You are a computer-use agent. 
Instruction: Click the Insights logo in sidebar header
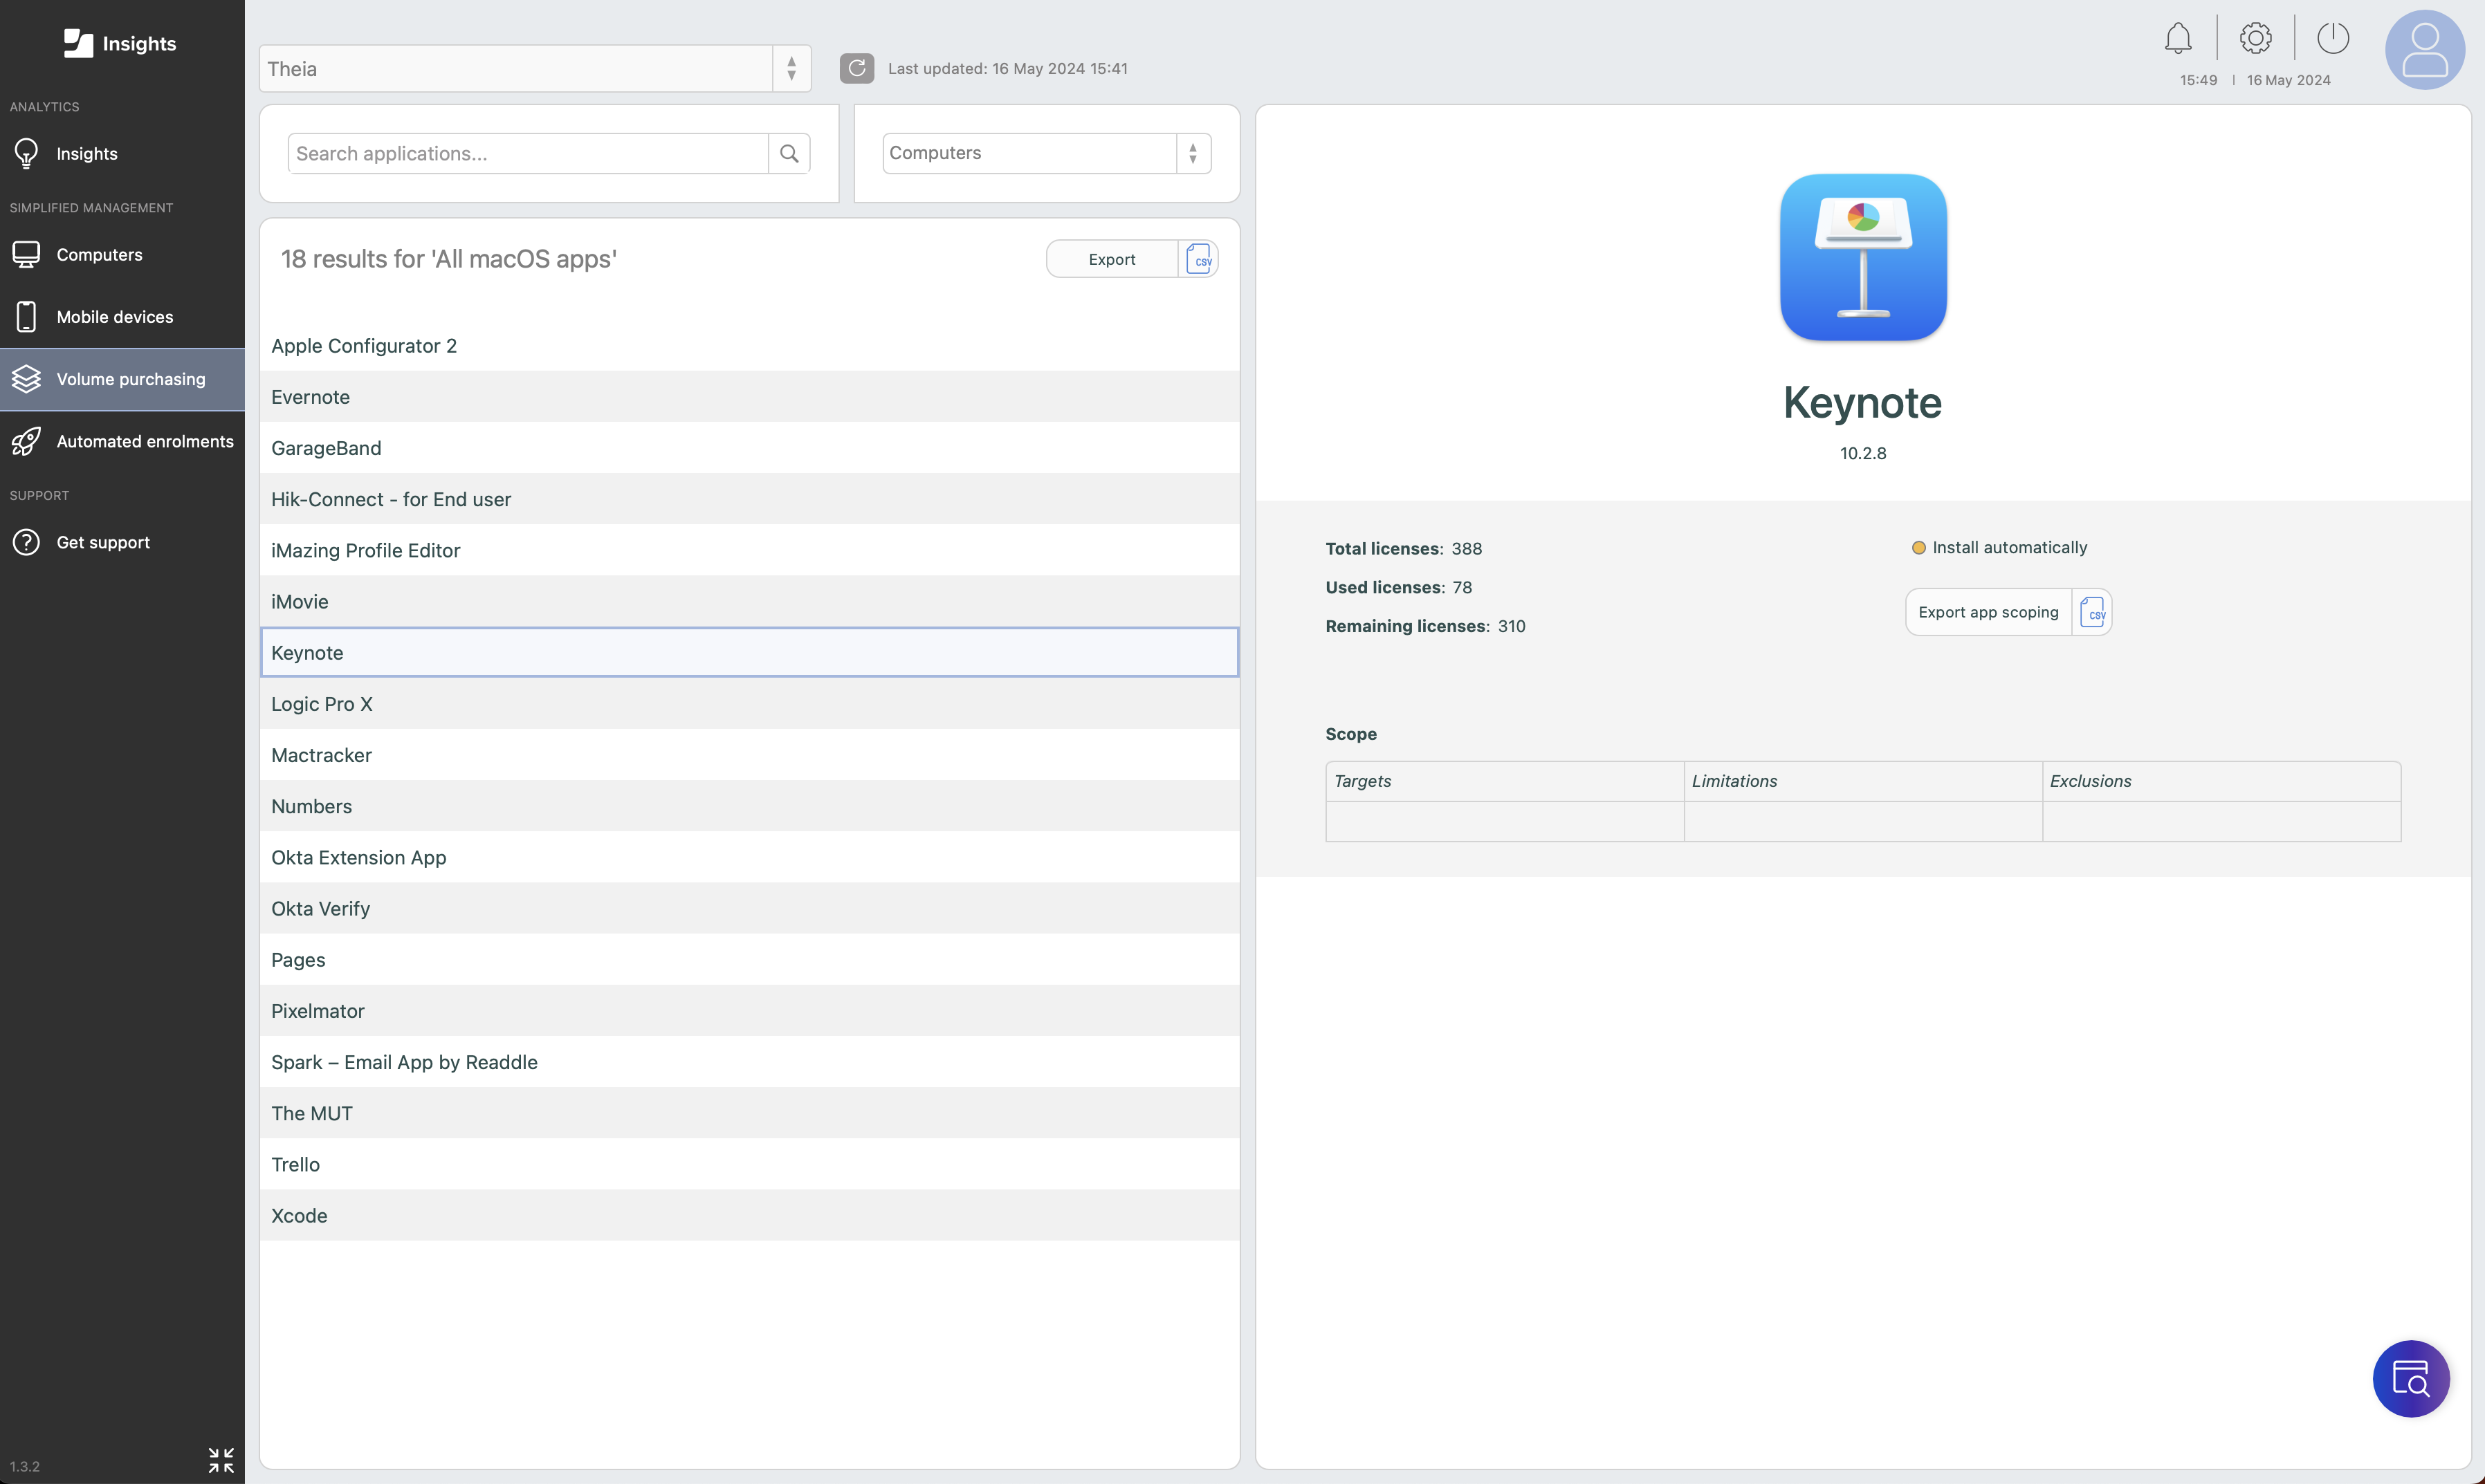(x=120, y=43)
